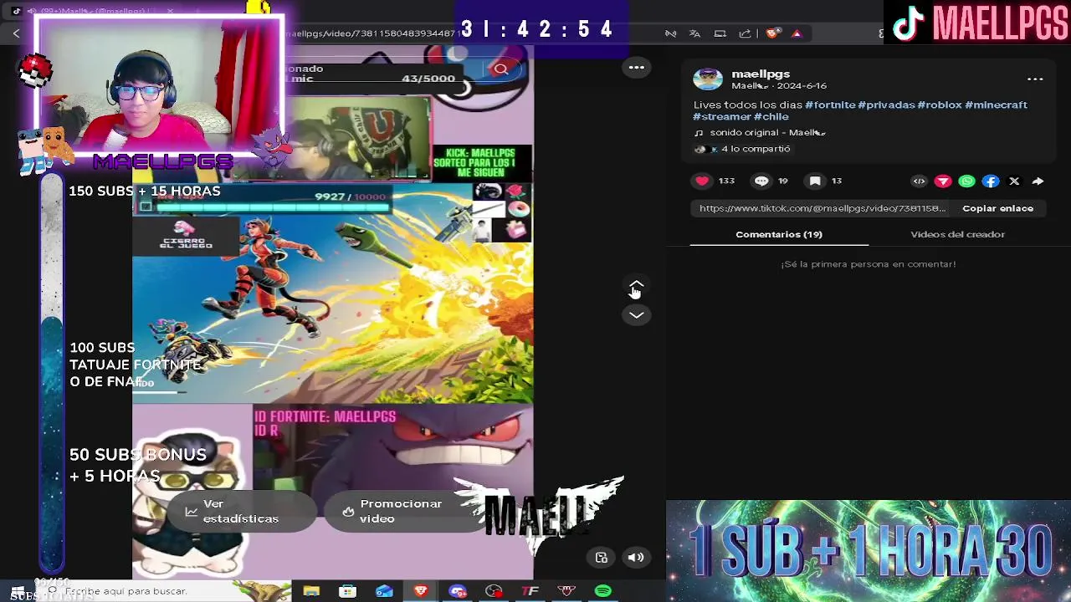
Task: Like the video with the heart icon
Action: pyautogui.click(x=702, y=181)
